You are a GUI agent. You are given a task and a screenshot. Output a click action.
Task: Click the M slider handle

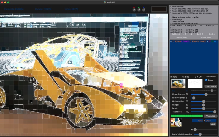[195, 130]
